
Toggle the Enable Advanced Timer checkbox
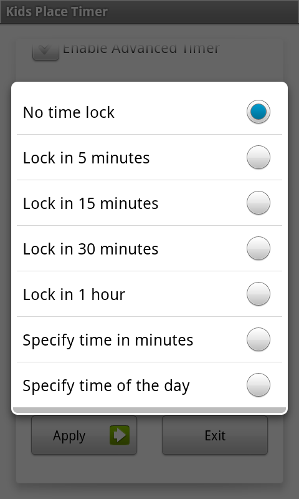click(x=45, y=51)
